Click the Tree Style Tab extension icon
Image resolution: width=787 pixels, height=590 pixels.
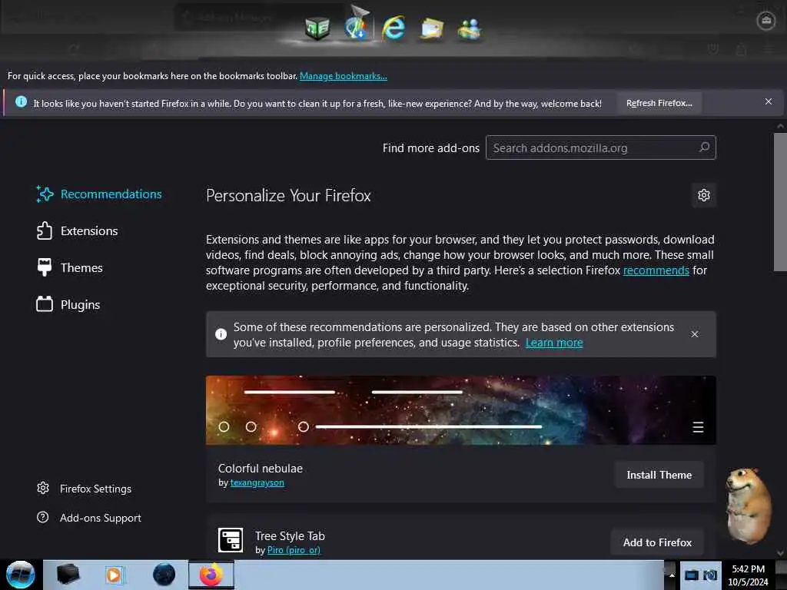click(231, 540)
